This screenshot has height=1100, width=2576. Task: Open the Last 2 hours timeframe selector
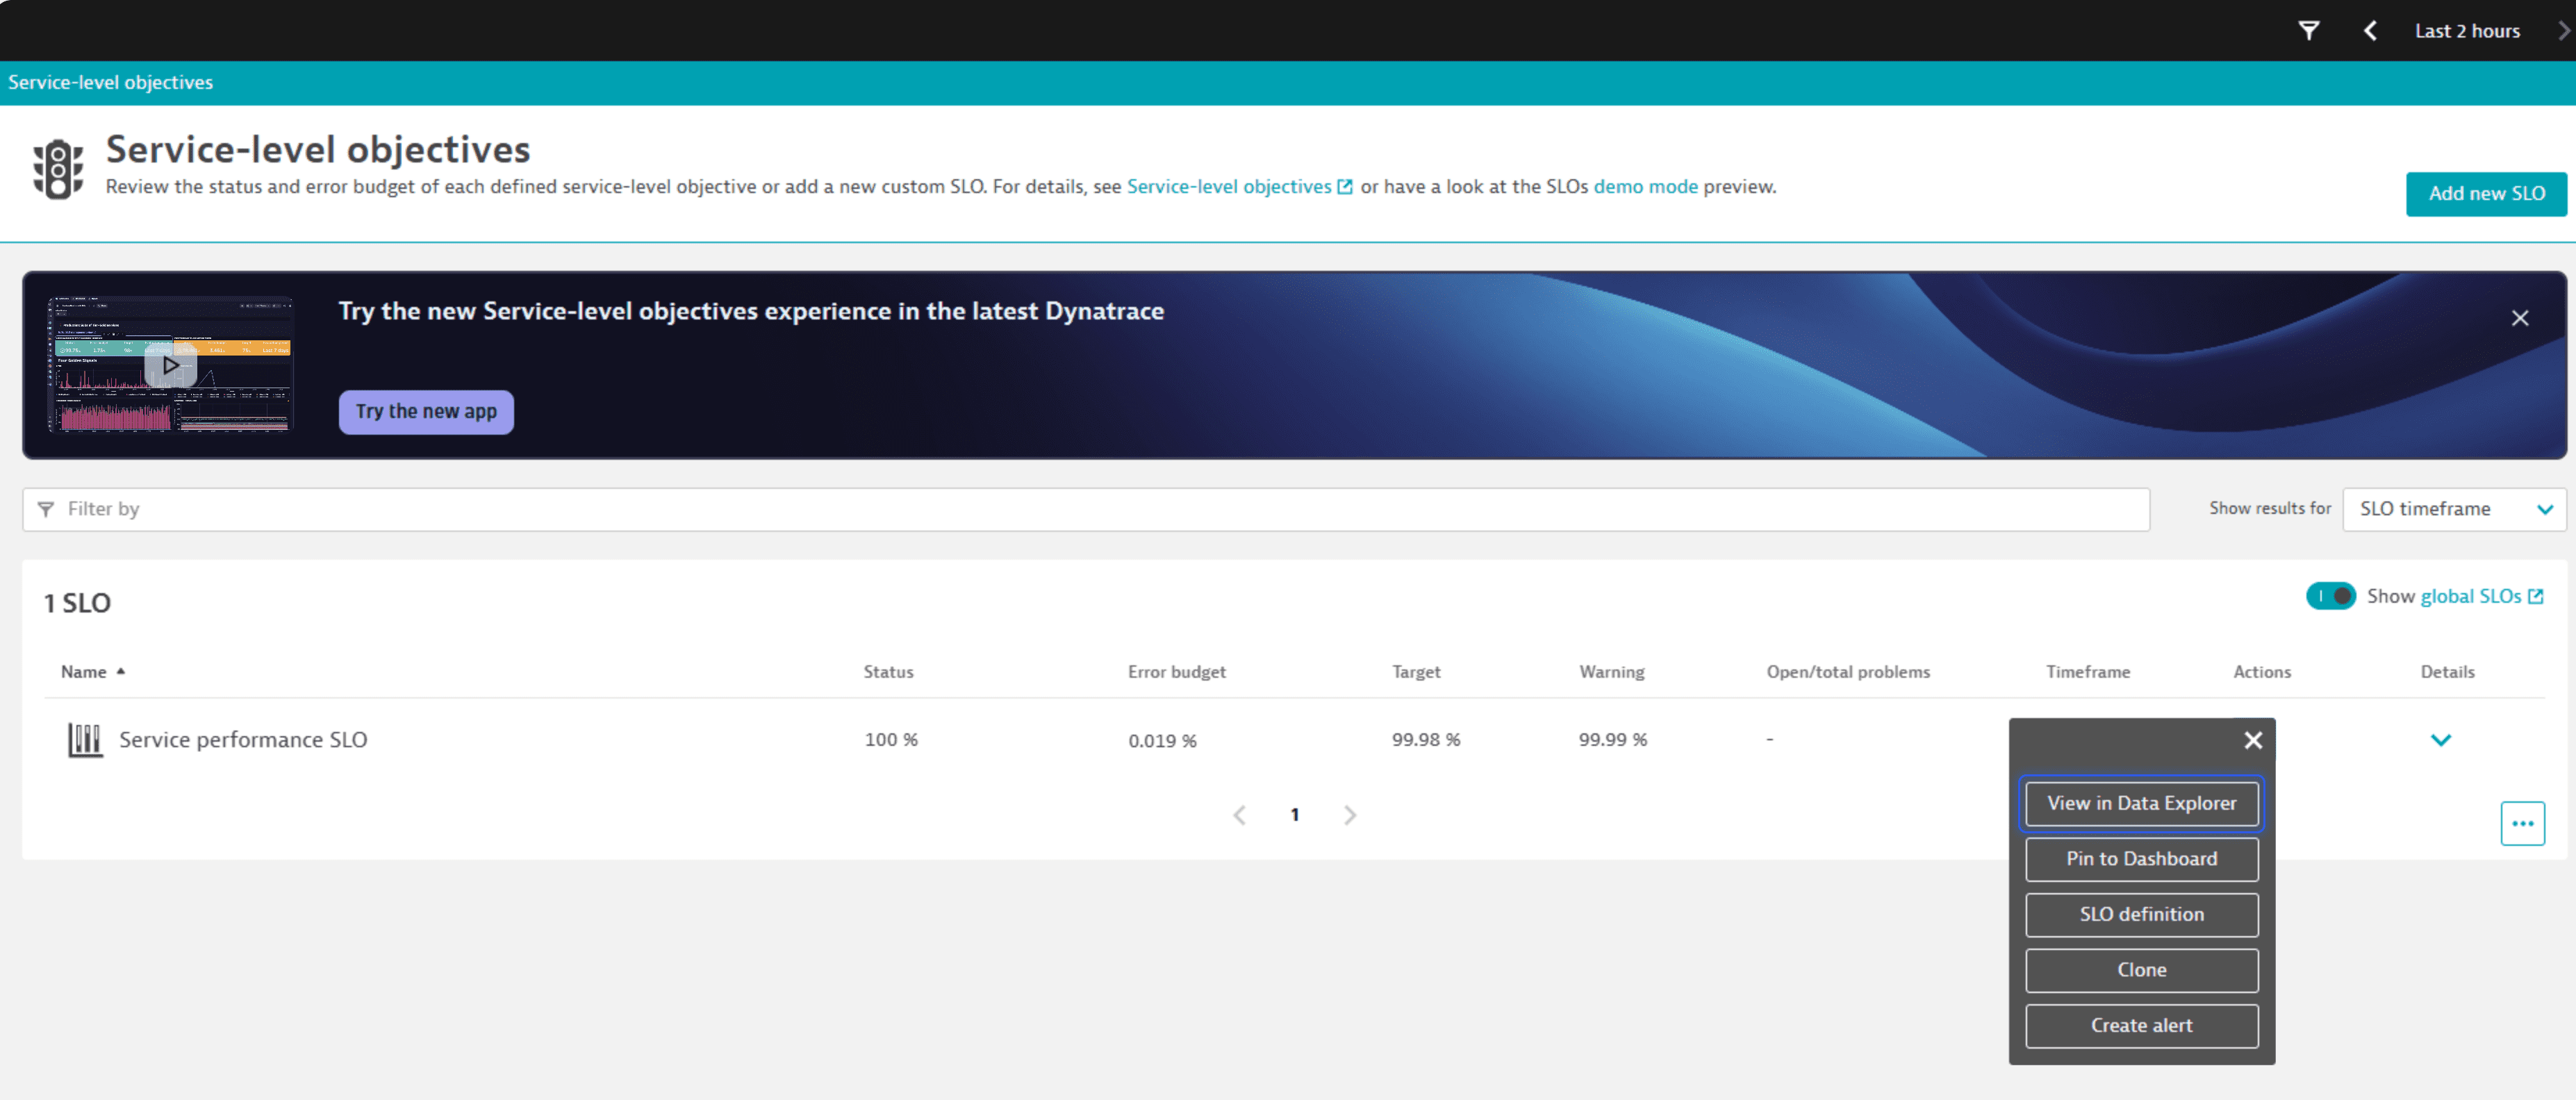pos(2467,31)
